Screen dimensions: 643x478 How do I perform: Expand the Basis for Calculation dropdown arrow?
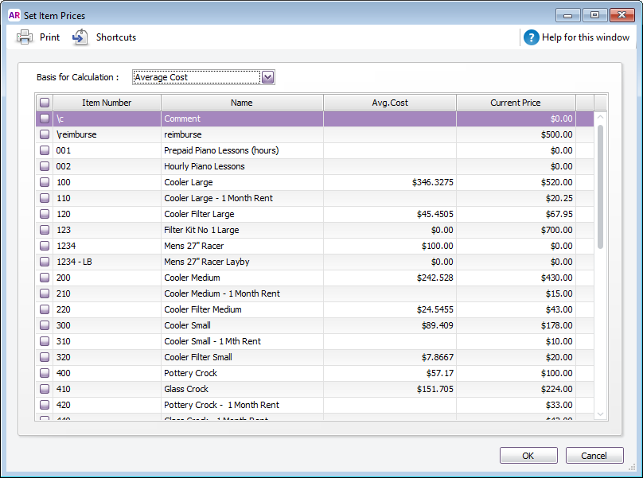point(268,77)
